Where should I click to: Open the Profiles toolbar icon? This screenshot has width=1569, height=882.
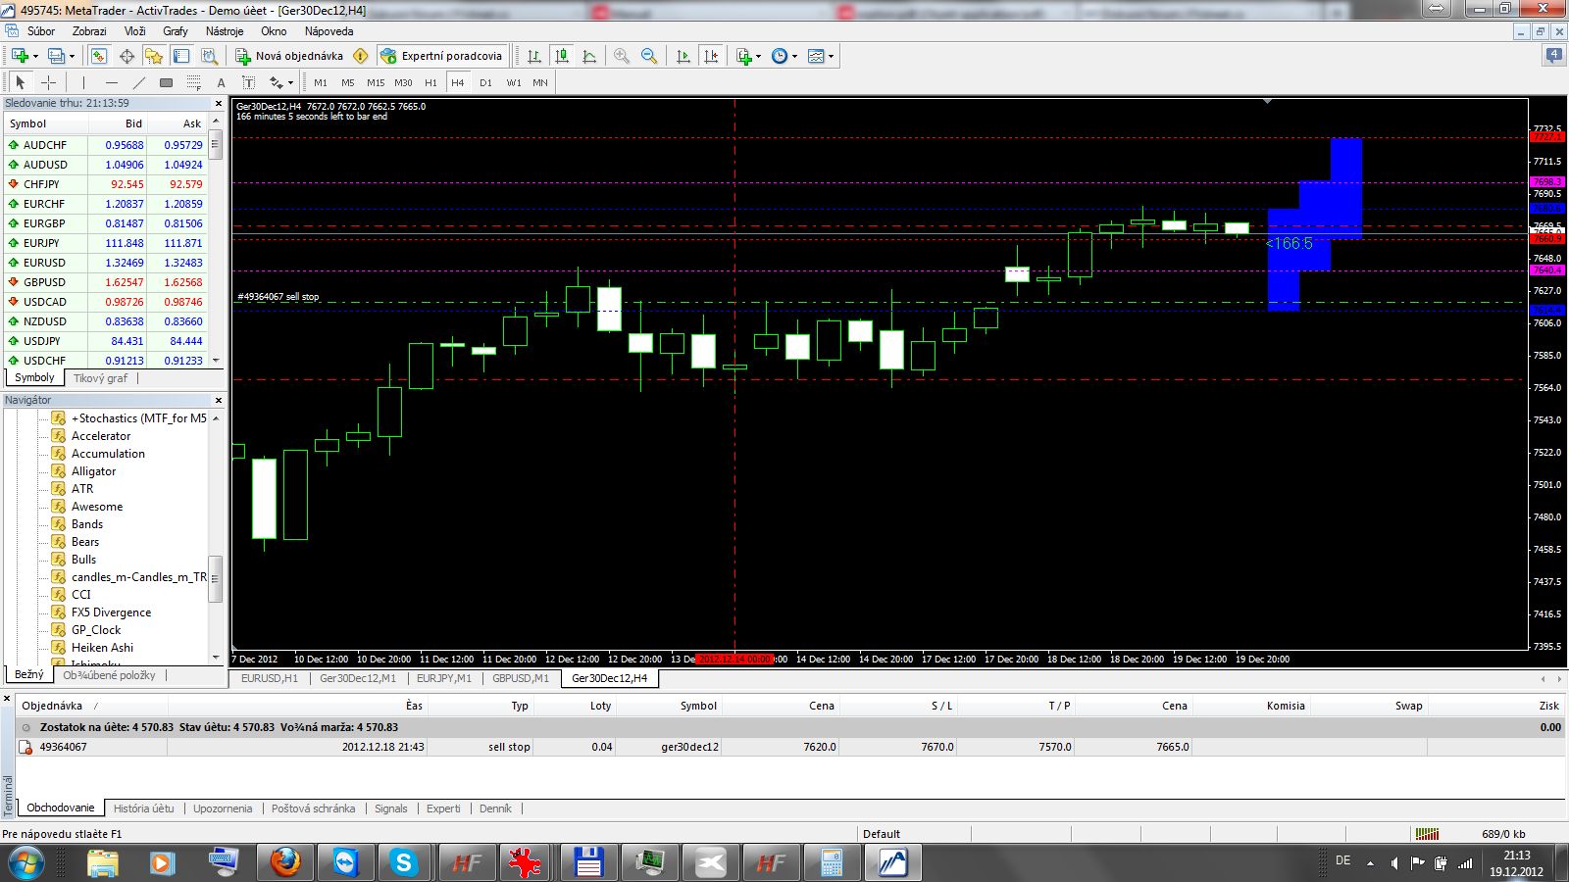[57, 56]
